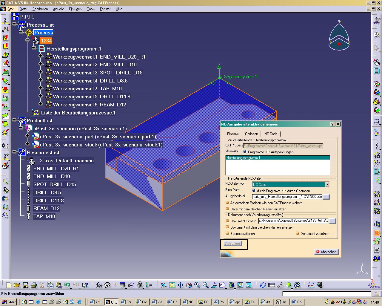Toggle An derselben Position wie CATProcess sichern
The image size is (382, 306).
(x=227, y=203)
